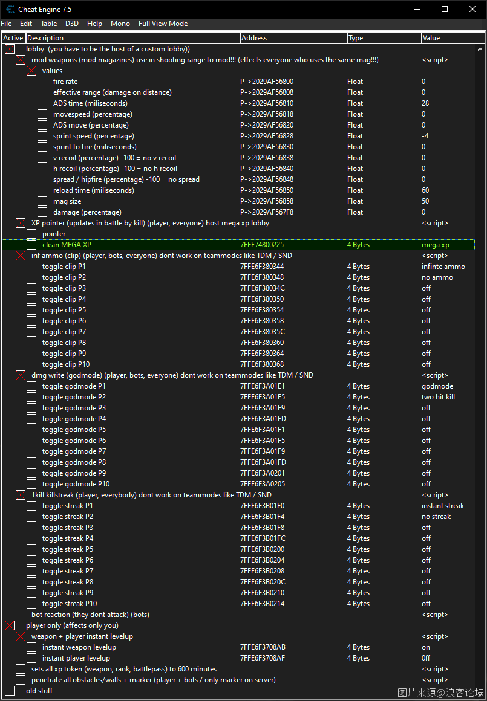487x701 pixels.
Task: Click Full View Mode menu item
Action: pyautogui.click(x=163, y=24)
